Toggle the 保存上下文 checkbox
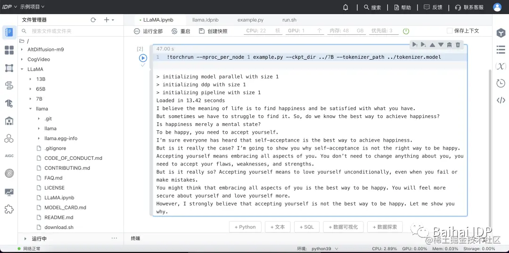This screenshot has width=509, height=253. (450, 31)
